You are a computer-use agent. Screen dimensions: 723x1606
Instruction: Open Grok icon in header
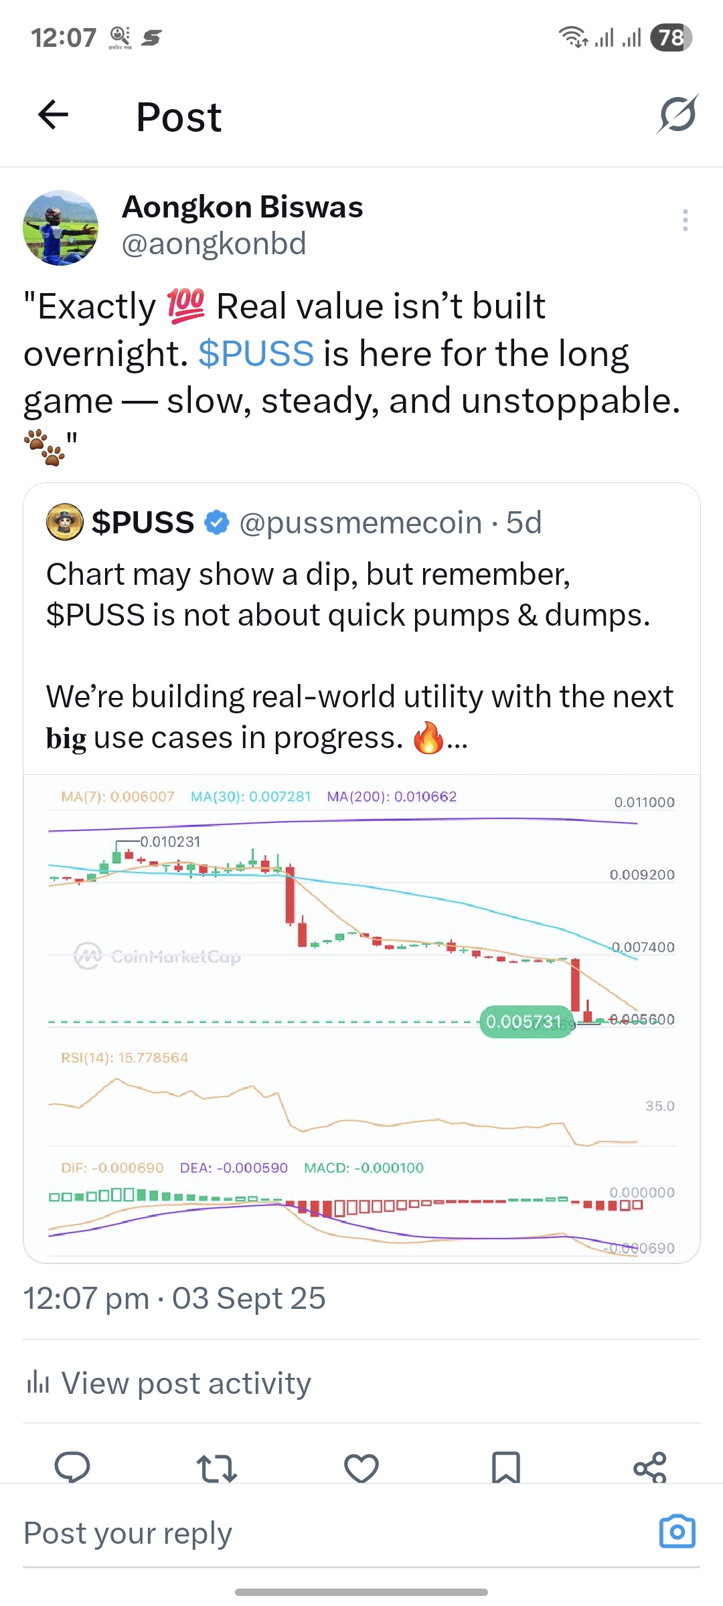point(677,115)
